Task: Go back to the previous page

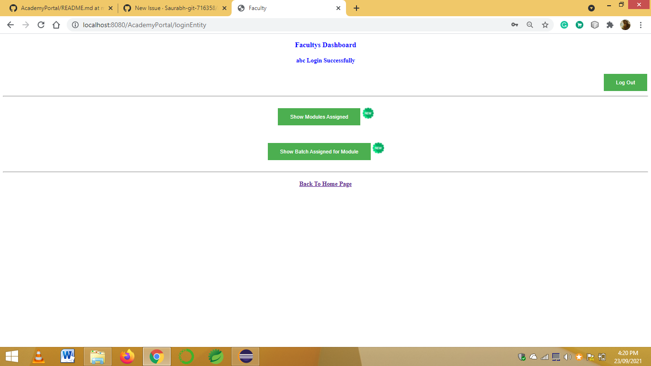Action: (x=10, y=25)
